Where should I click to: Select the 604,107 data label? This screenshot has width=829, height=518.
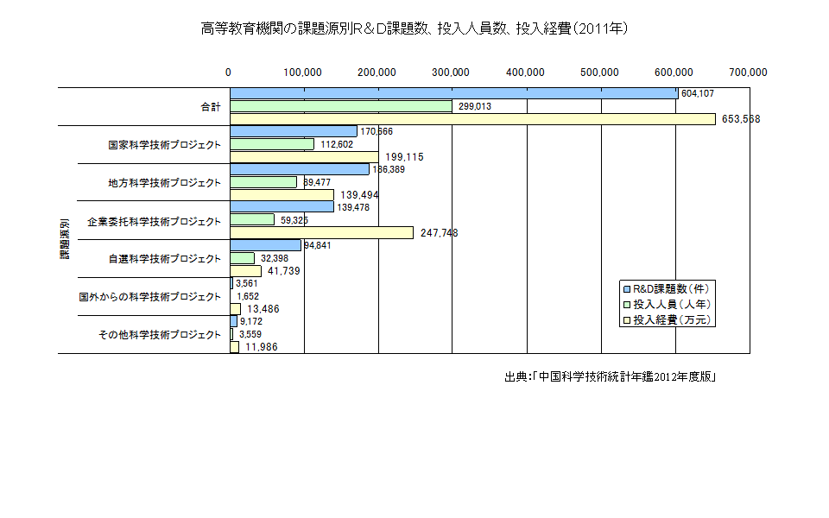(x=697, y=93)
